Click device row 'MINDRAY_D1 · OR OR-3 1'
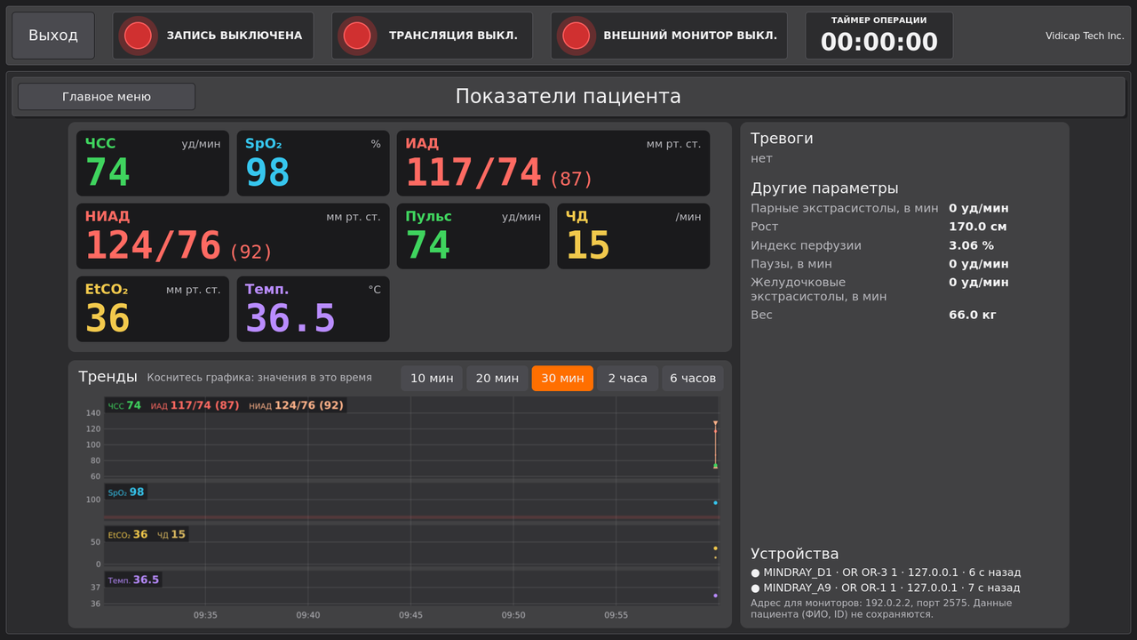Image resolution: width=1137 pixels, height=640 pixels. [x=886, y=572]
